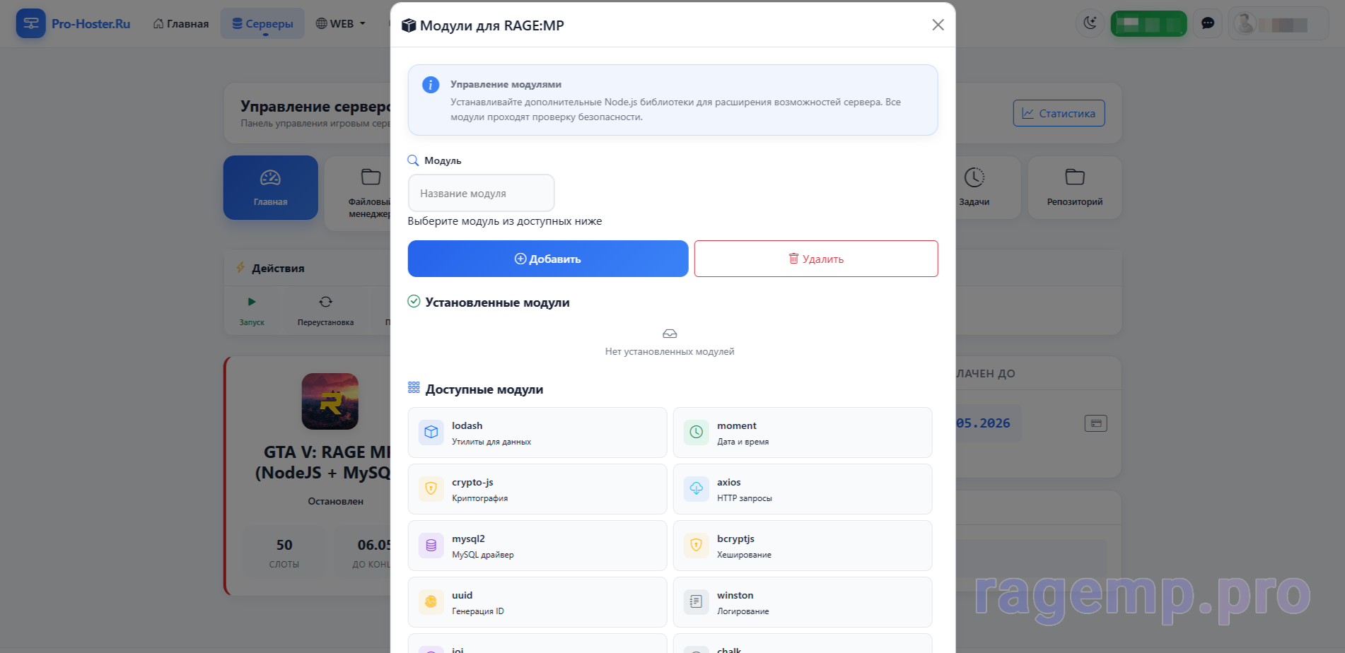Pick the crypto-js module

[x=537, y=489]
